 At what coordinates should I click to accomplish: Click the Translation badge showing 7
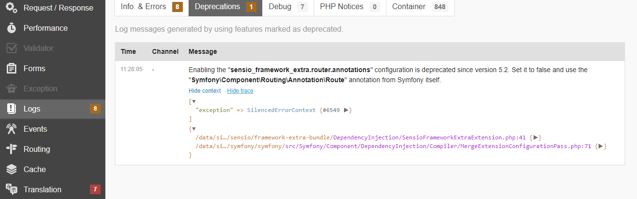pyautogui.click(x=95, y=189)
